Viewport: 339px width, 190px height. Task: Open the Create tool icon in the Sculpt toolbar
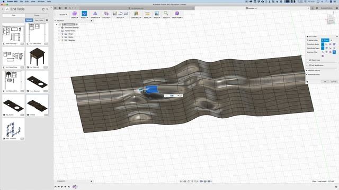[74, 14]
